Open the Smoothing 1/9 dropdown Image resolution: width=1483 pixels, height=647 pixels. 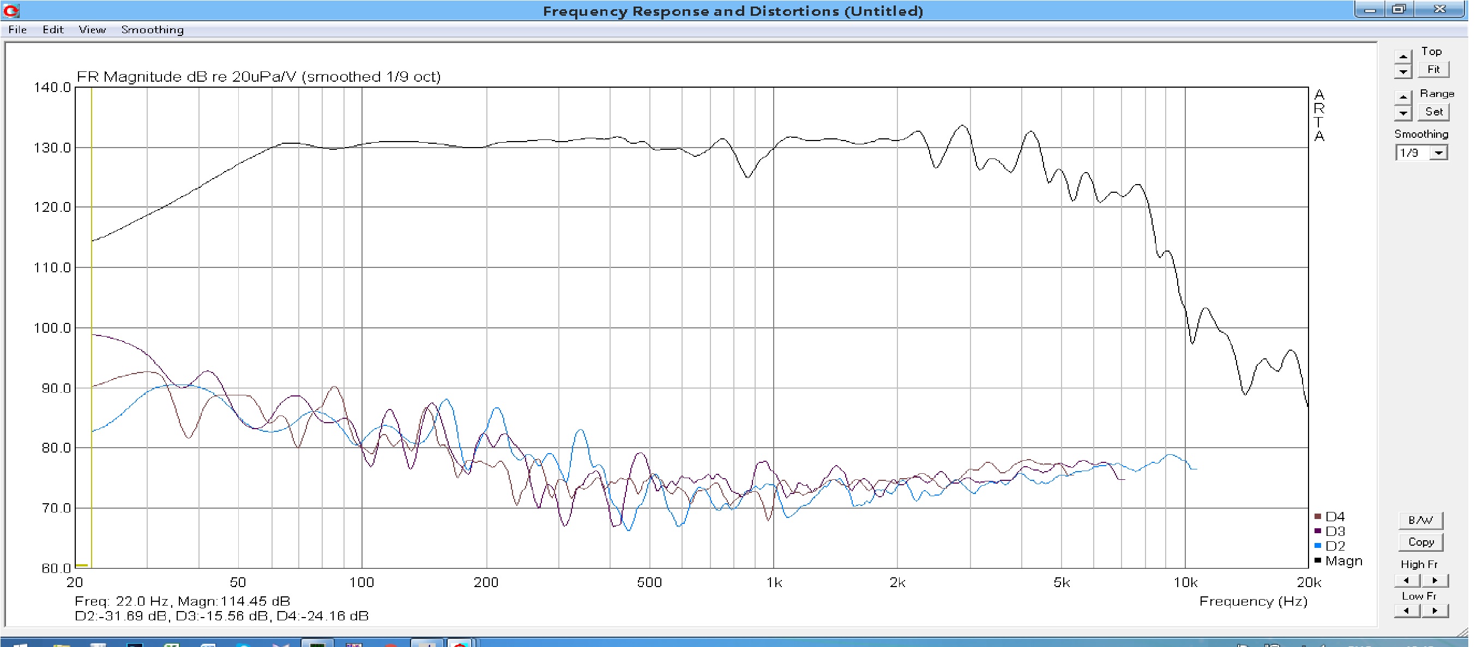tap(1439, 153)
